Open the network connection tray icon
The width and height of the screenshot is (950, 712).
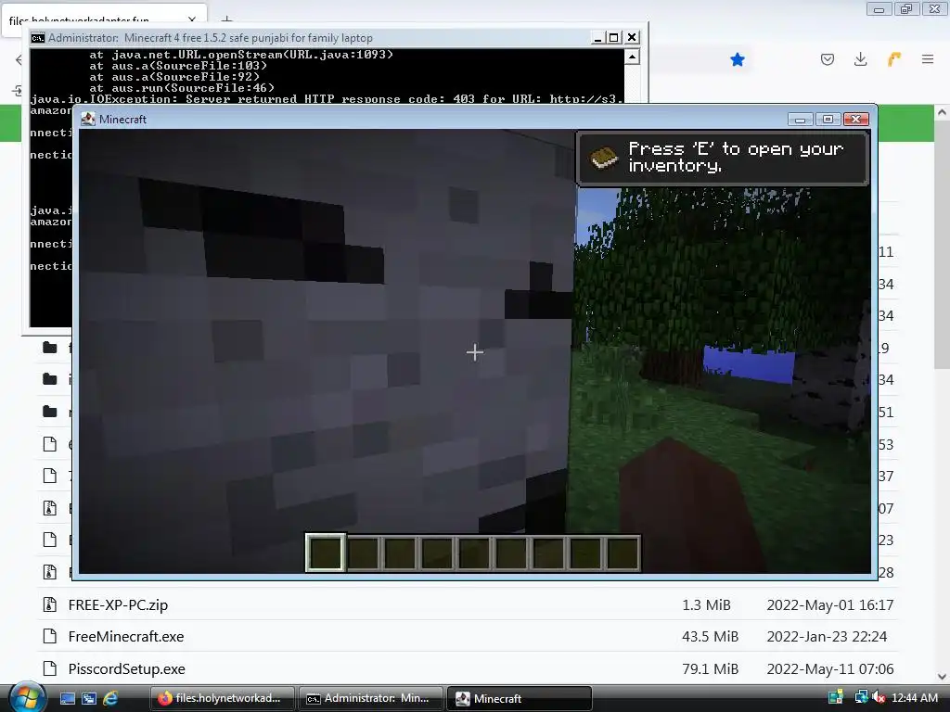tap(860, 697)
